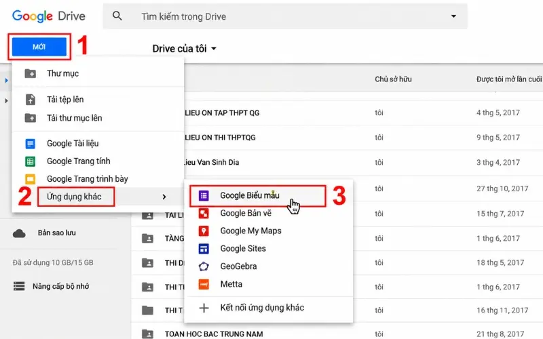Click the shared folder icon in the 1 thg 6, 2017 TÀNG row
Screen dimensions: 543x339
(x=147, y=239)
